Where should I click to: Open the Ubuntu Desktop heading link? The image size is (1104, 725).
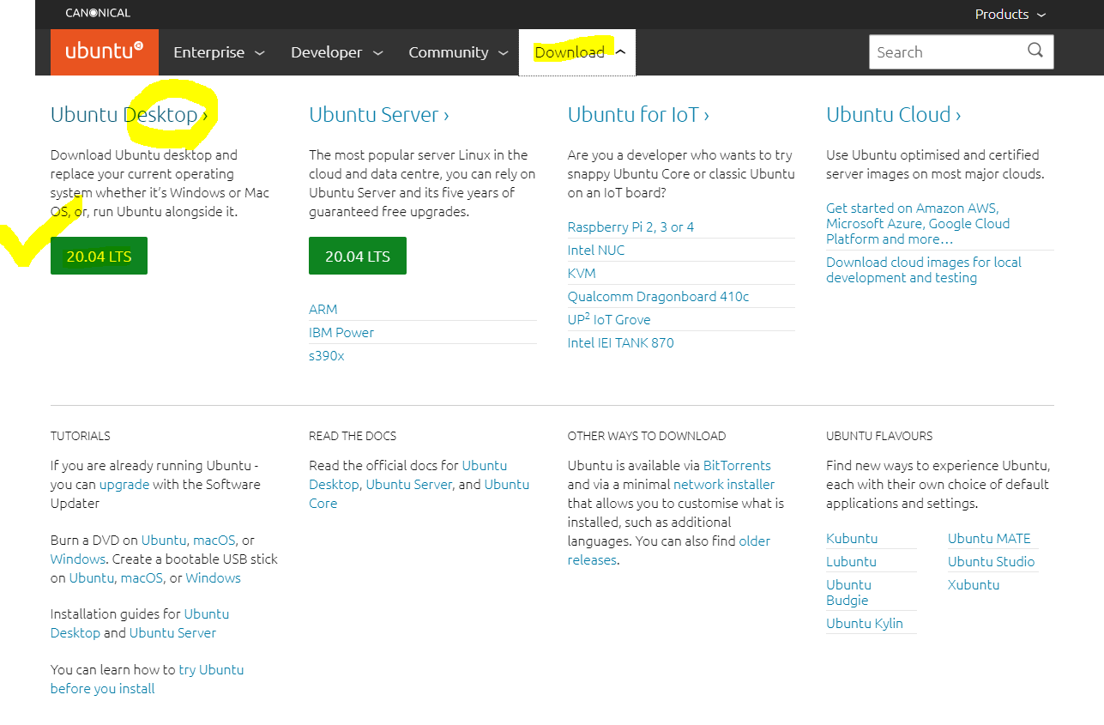(130, 114)
